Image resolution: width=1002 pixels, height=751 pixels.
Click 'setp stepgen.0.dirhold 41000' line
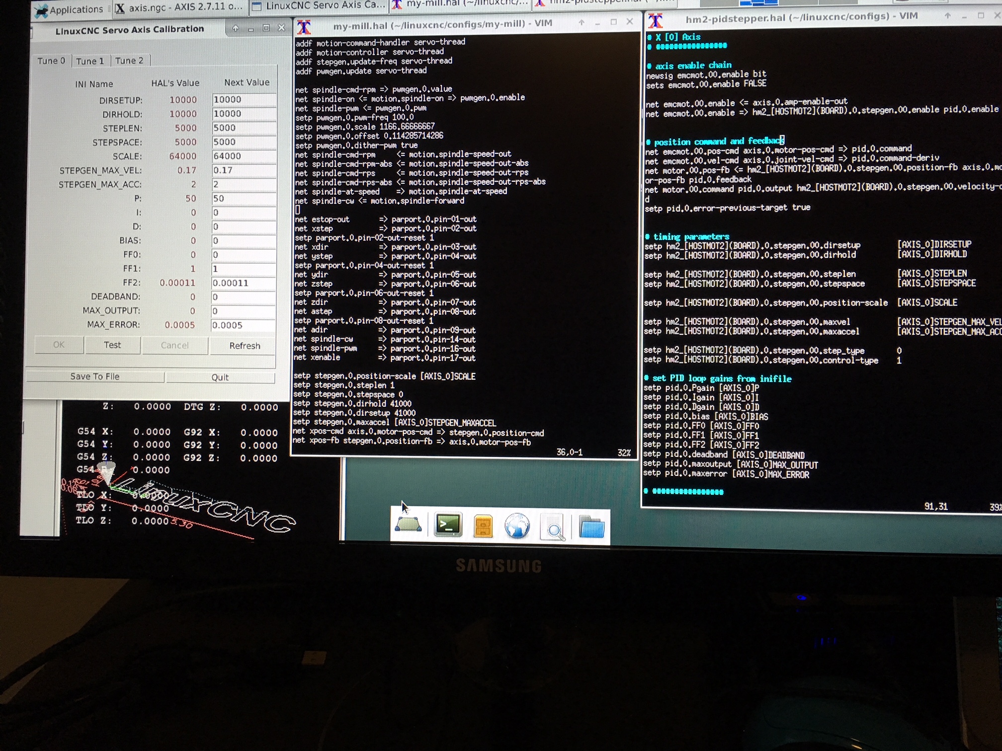(352, 403)
